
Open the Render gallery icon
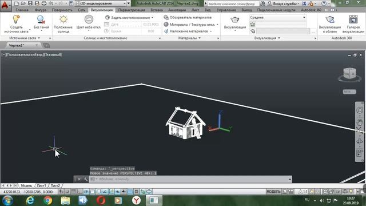(353, 19)
